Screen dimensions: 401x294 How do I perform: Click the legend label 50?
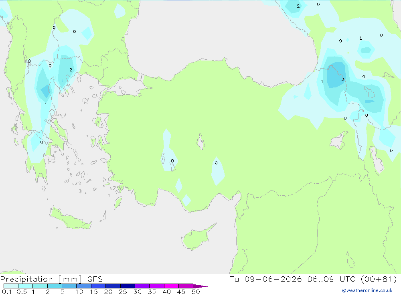(196, 292)
